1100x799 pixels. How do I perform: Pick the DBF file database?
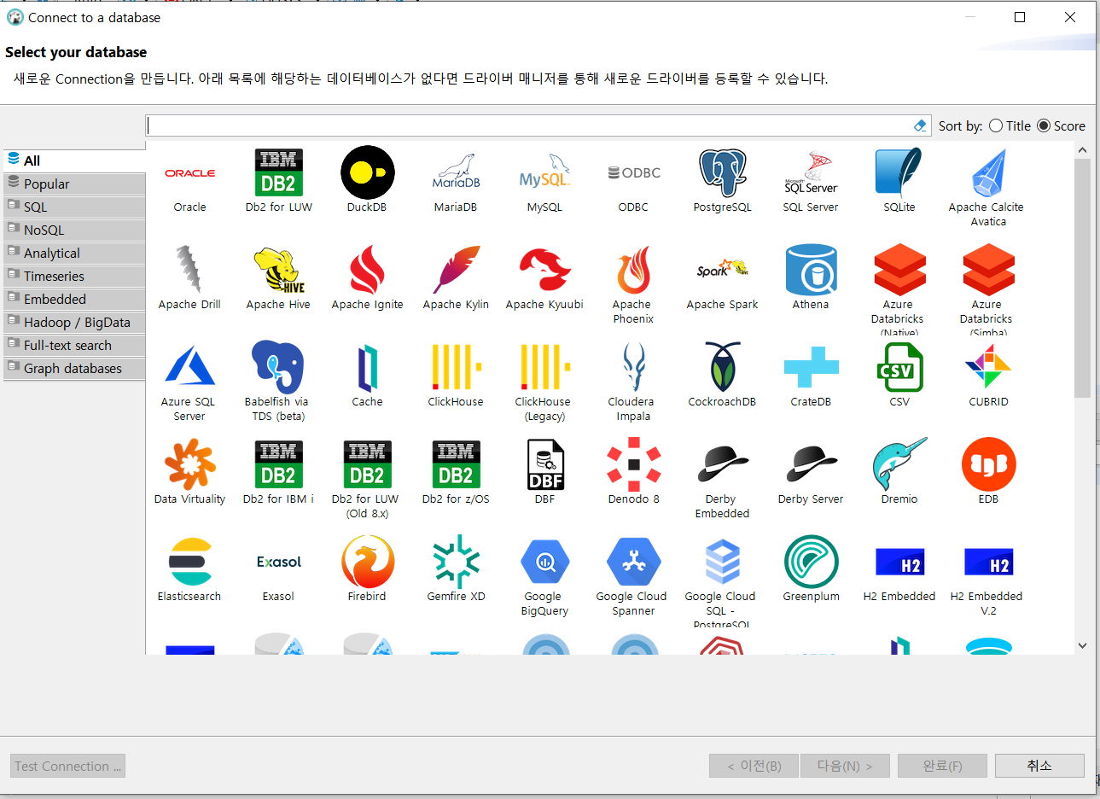click(544, 464)
